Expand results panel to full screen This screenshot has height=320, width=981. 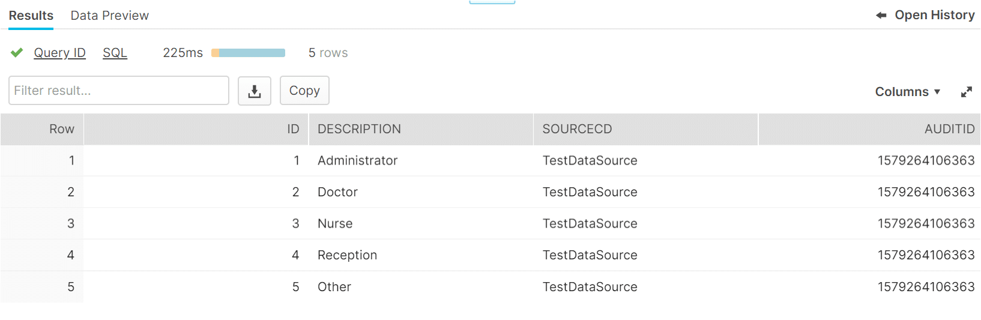[966, 92]
